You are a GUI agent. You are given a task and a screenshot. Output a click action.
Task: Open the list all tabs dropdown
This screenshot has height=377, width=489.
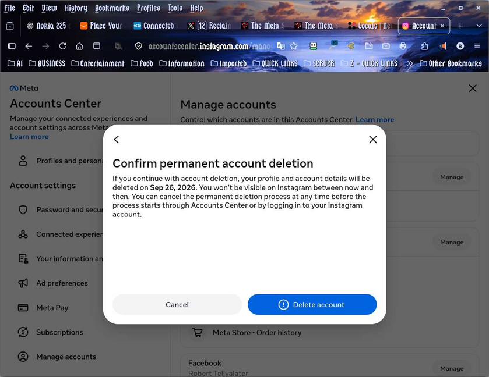coord(479,26)
